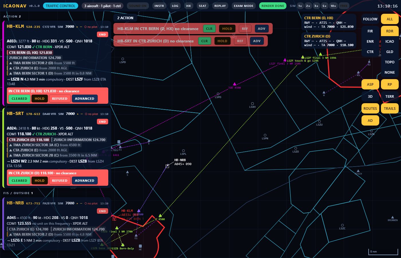Click HOLD in the HB-SRT action bar row
Screen dimensions: 401x258
pyautogui.click(x=222, y=41)
